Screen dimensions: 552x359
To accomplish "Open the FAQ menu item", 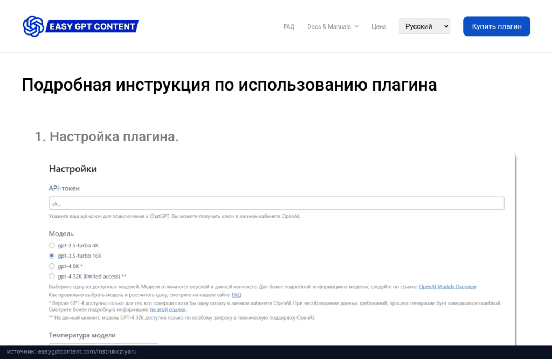I will pyautogui.click(x=289, y=27).
